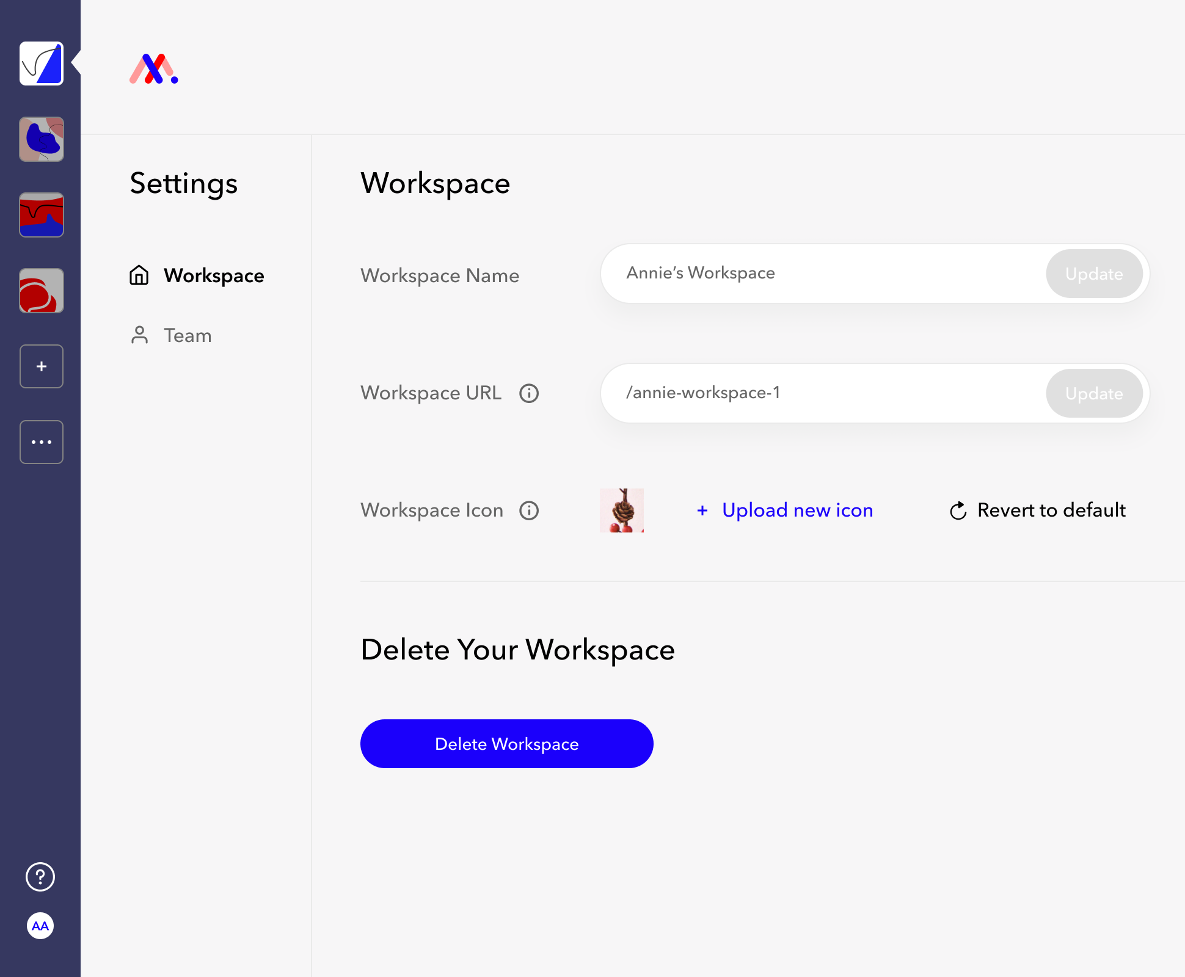Click Update button for workspace URL

pos(1093,393)
